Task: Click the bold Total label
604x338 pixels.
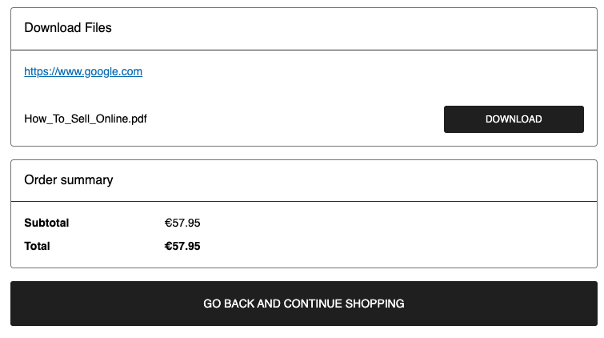Action: pyautogui.click(x=38, y=246)
